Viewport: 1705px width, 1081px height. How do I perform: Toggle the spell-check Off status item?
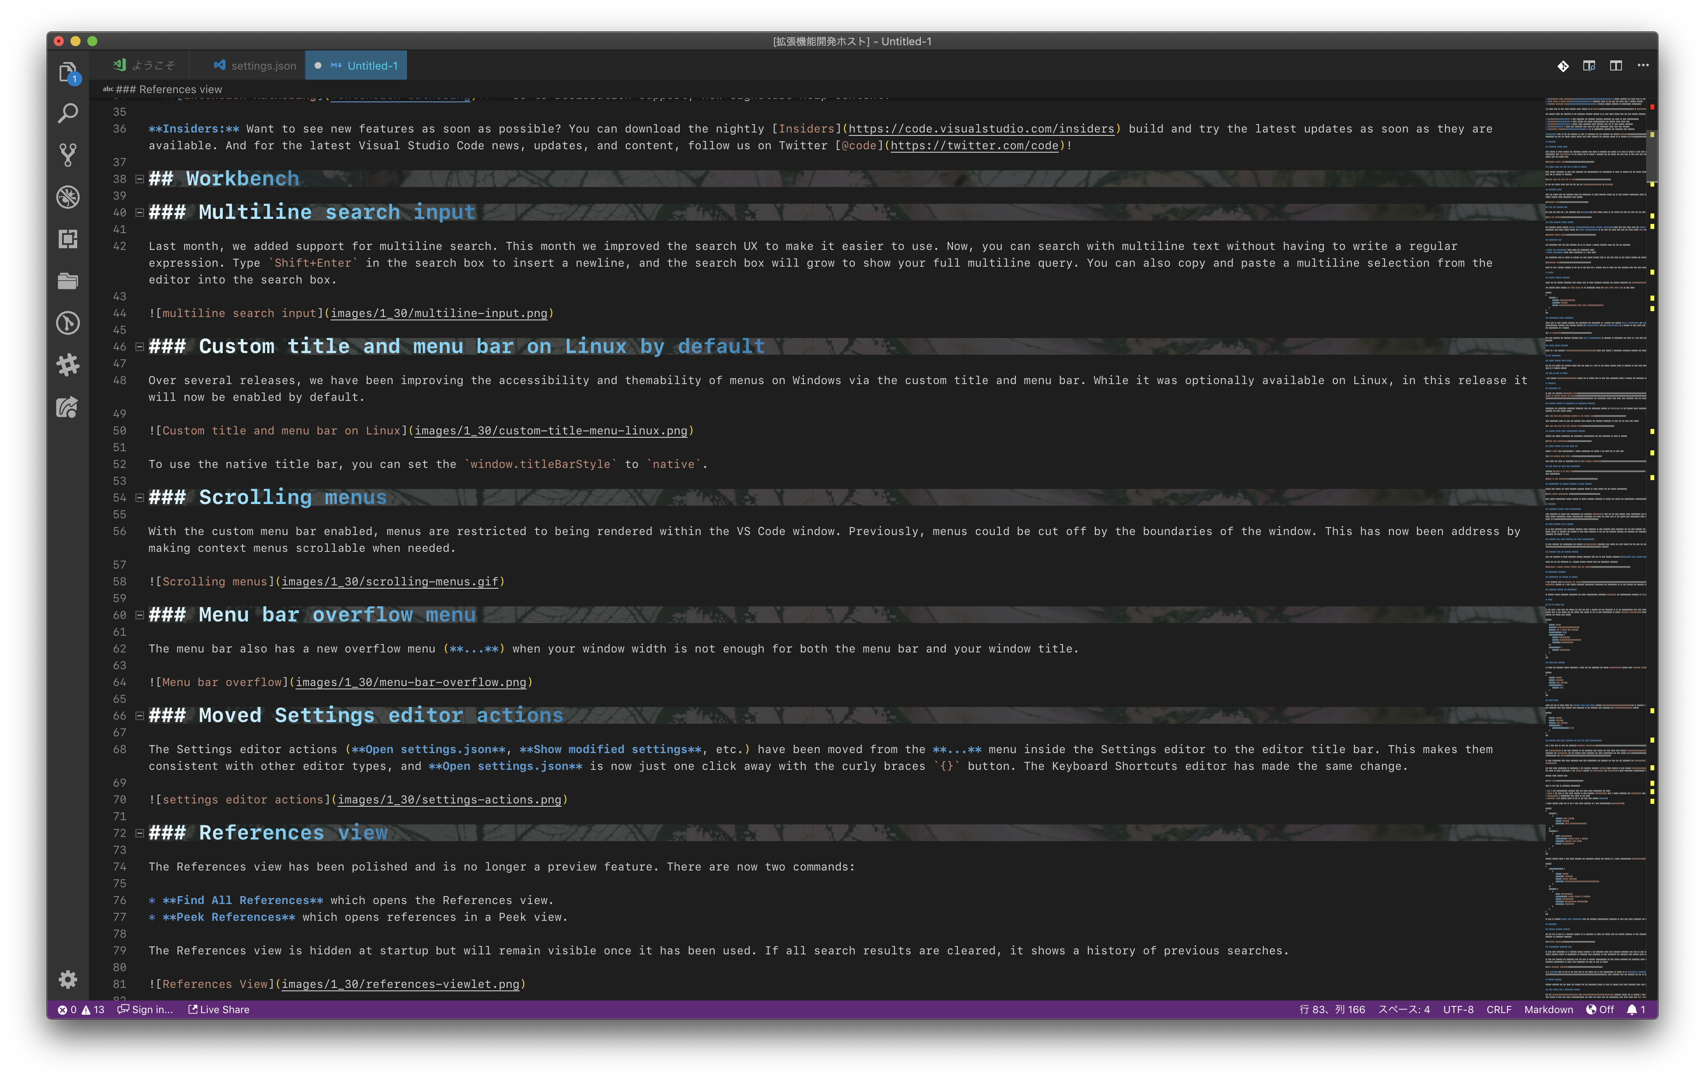[1600, 1010]
